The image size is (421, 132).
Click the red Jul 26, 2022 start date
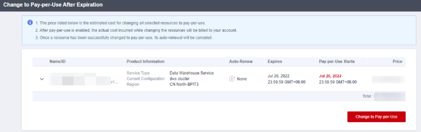330,76
